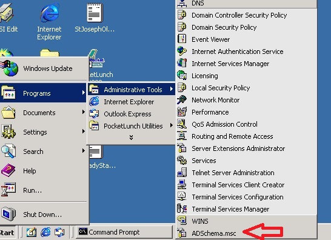Expand PocketLunch Utilities submenu arrow
The width and height of the screenshot is (331, 240).
[x=172, y=125]
